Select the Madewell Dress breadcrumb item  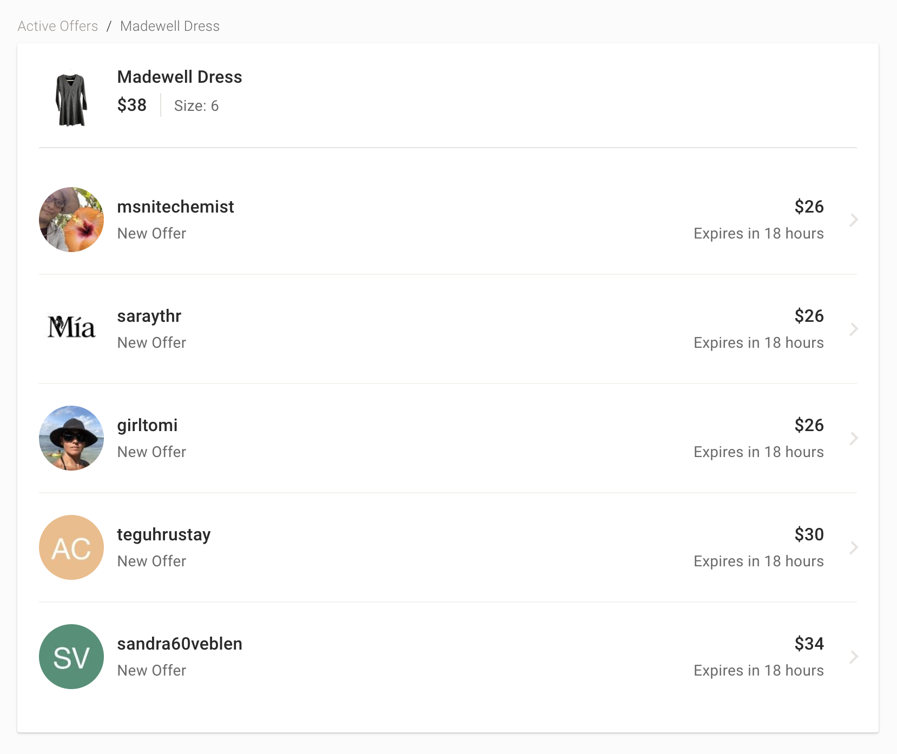[x=170, y=26]
